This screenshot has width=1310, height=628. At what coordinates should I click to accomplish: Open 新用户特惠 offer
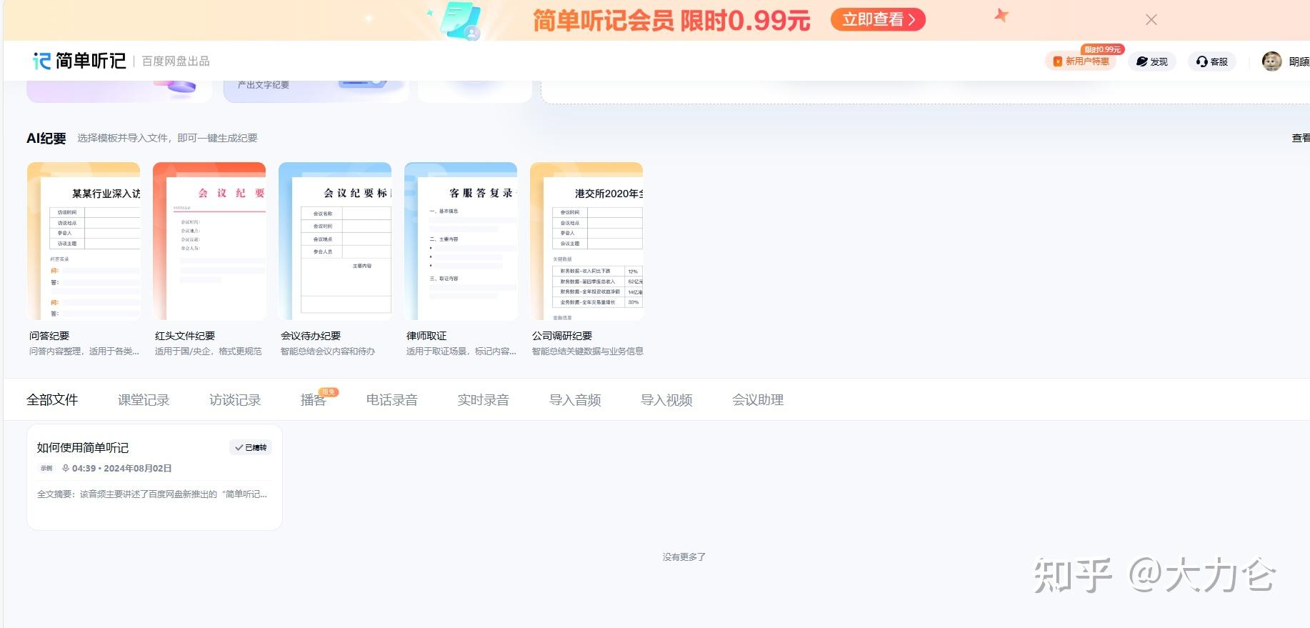1081,61
